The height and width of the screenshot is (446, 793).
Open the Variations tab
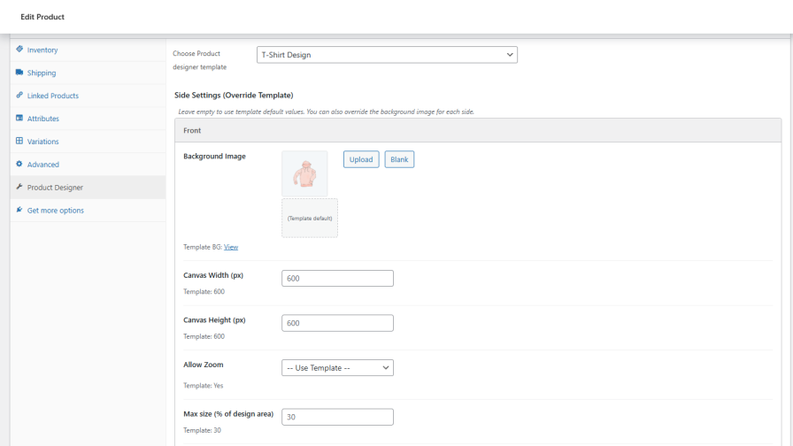[x=43, y=142]
